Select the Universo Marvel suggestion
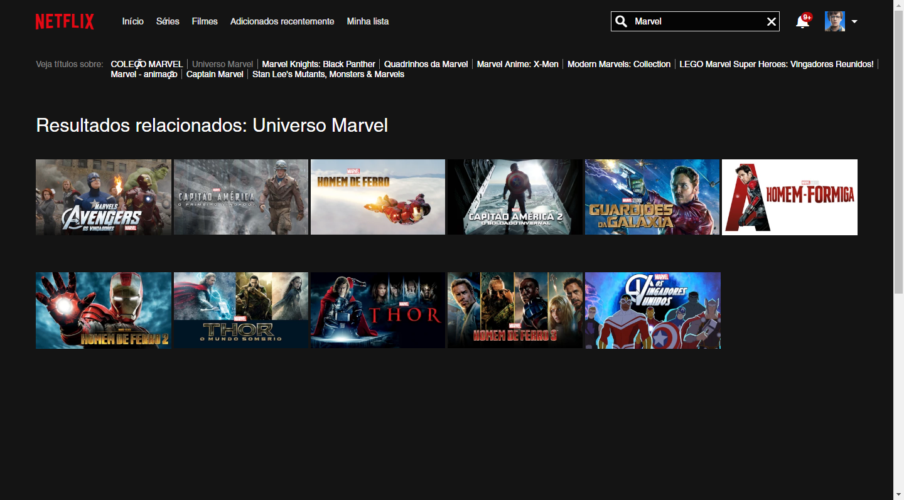 click(x=222, y=64)
